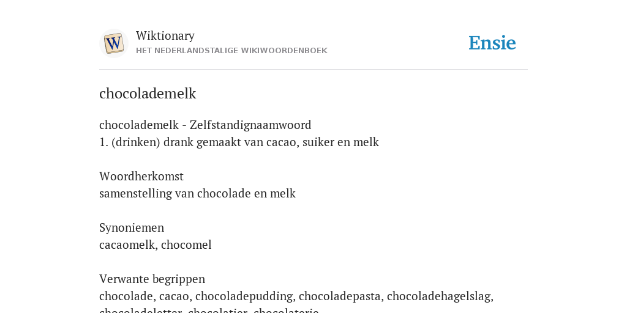Click the (drinken) category label
The width and height of the screenshot is (627, 313).
point(136,142)
